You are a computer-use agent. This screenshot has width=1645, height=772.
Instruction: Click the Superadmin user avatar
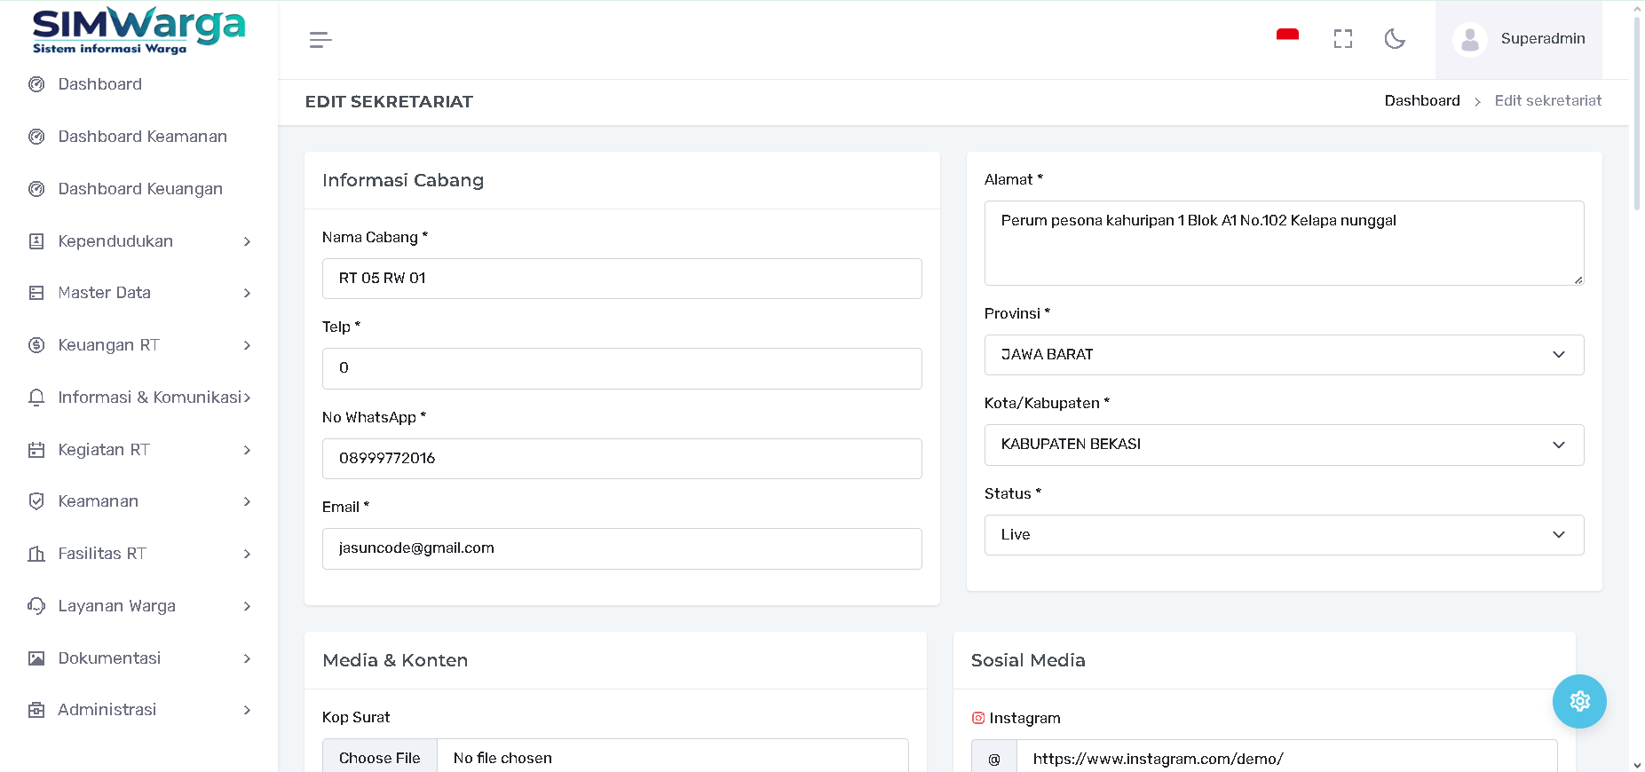pos(1469,40)
